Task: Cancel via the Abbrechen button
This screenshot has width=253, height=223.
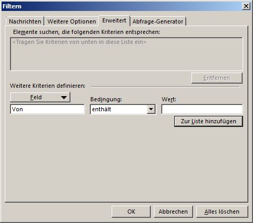Action: [x=173, y=212]
